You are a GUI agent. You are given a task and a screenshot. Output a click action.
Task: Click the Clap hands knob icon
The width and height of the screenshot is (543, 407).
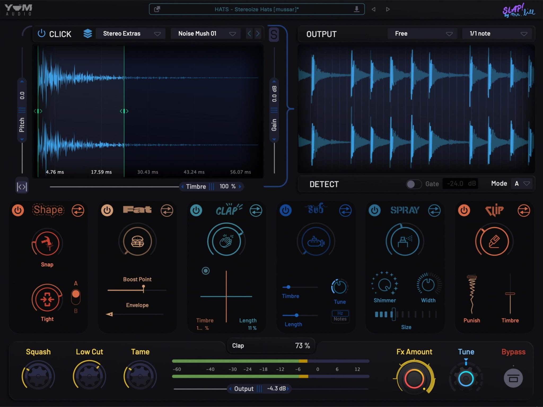226,241
